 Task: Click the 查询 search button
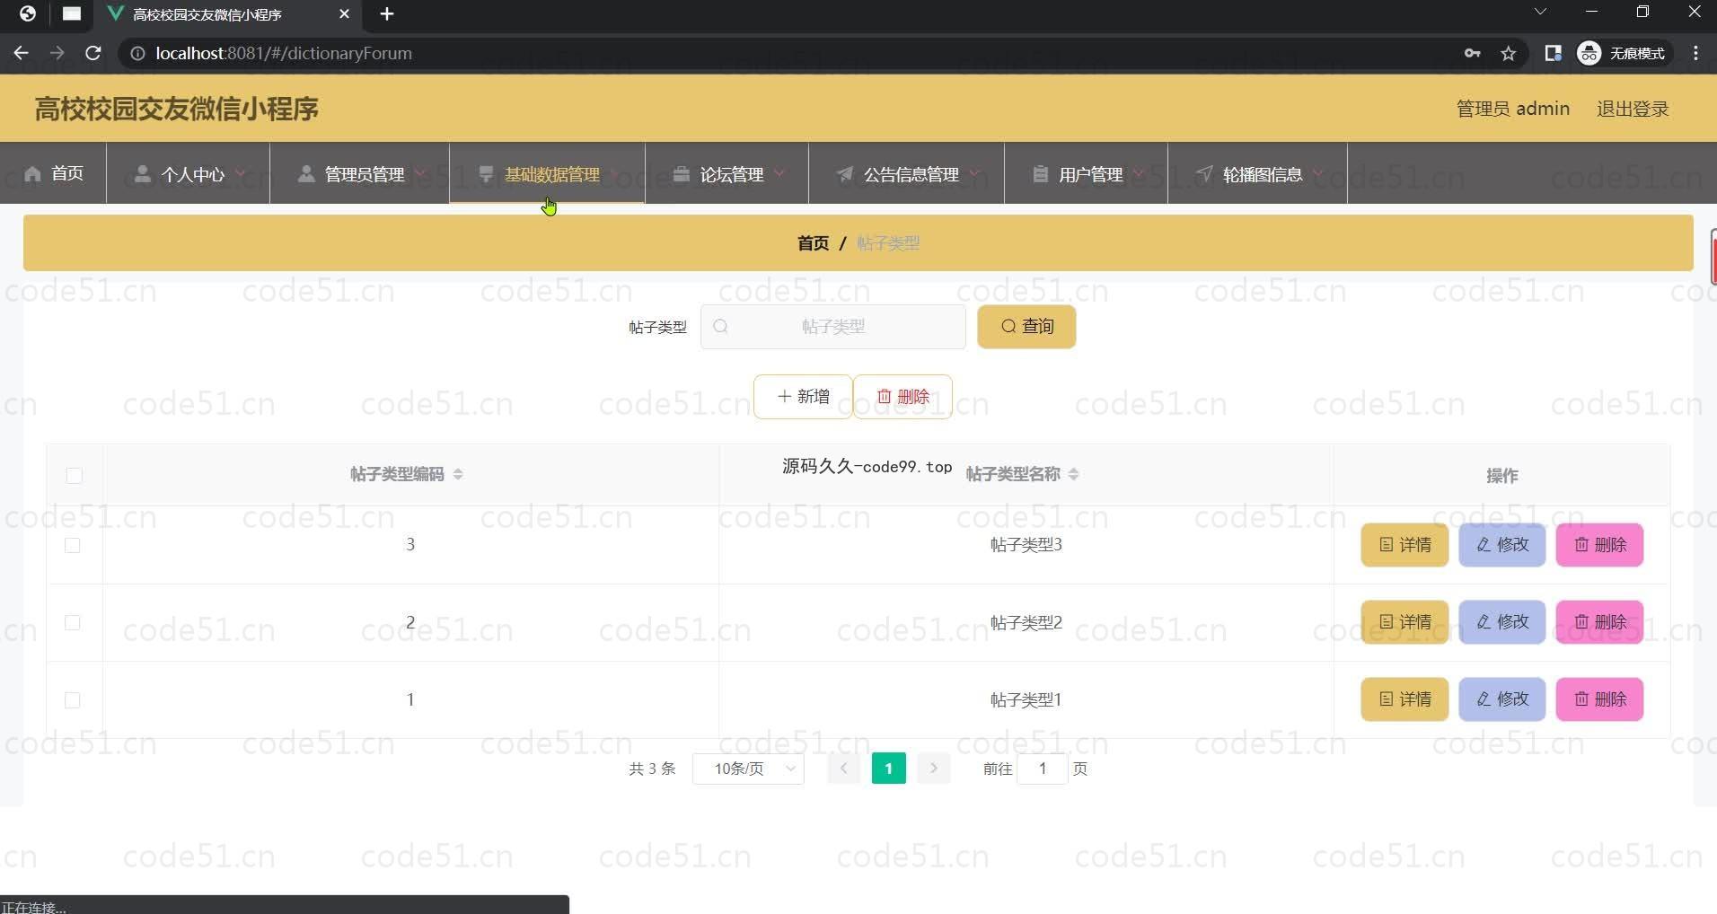1026,327
